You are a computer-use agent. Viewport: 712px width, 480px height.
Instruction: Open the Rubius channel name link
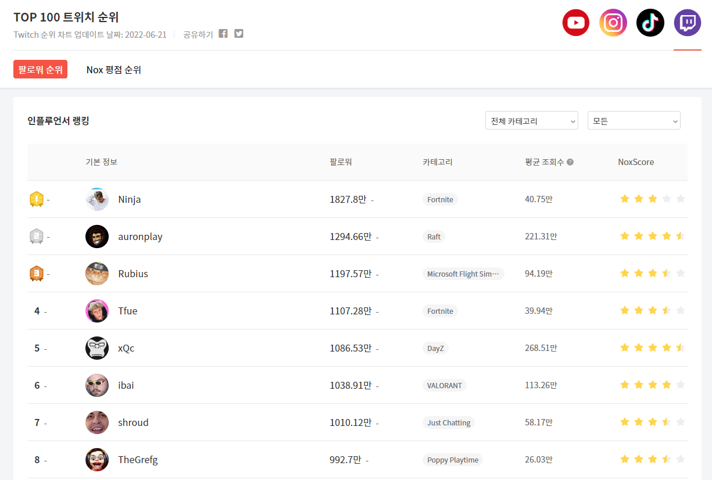pyautogui.click(x=133, y=274)
